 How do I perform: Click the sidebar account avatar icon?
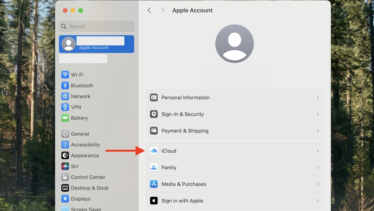(x=69, y=44)
